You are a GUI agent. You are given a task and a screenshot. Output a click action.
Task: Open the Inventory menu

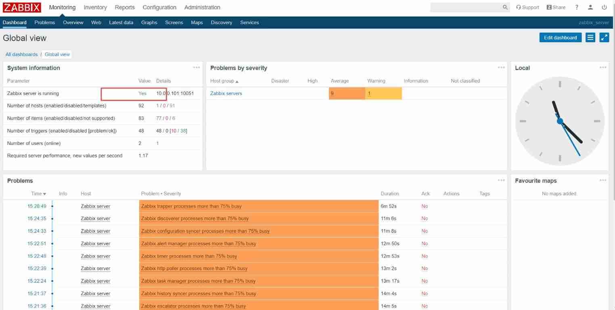pos(95,7)
